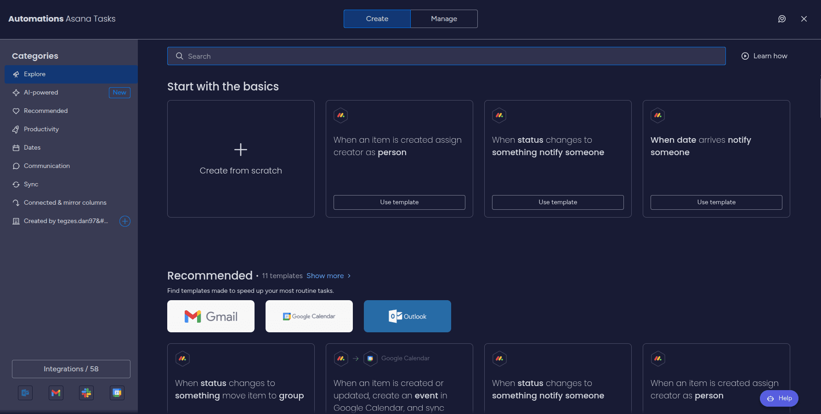
Task: Select the Explore category icon
Action: click(16, 74)
